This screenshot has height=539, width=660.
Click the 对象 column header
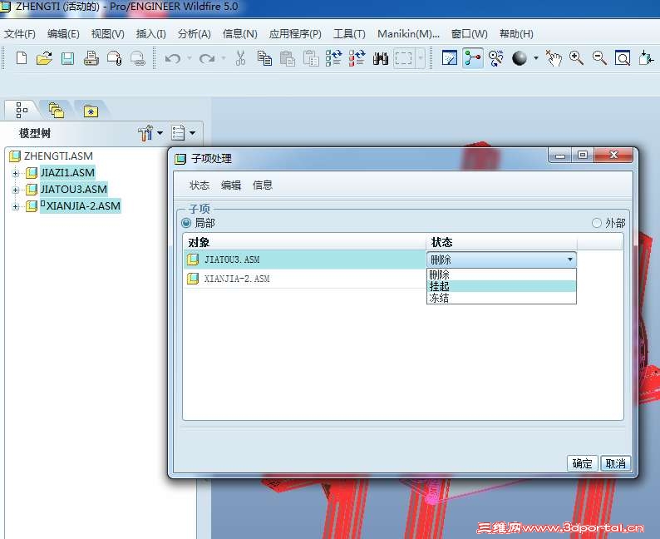click(305, 242)
